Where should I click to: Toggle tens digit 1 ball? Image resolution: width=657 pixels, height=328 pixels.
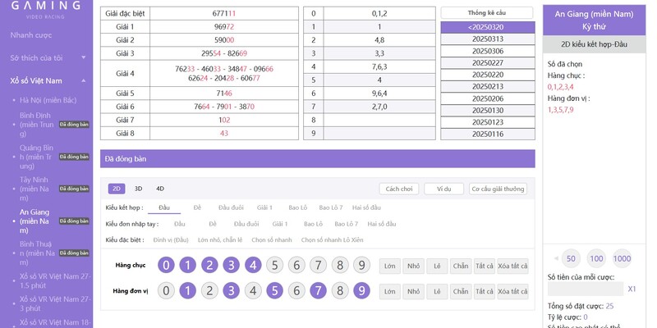coord(188,265)
